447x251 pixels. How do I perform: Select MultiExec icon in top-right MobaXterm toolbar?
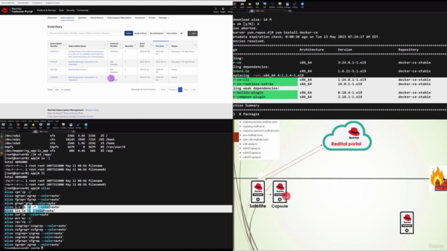(x=272, y=5)
